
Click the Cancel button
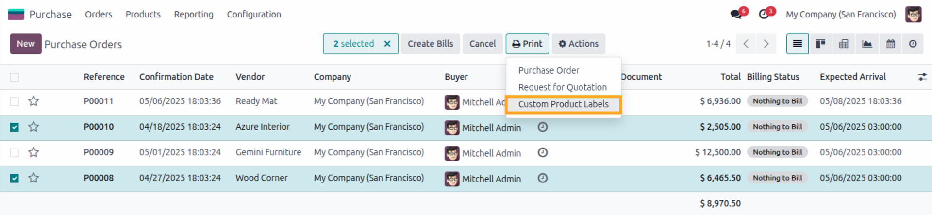pyautogui.click(x=483, y=44)
